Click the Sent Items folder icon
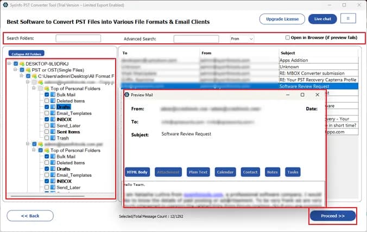 pos(53,132)
